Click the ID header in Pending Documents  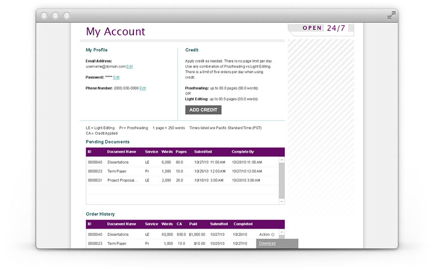[x=89, y=152]
